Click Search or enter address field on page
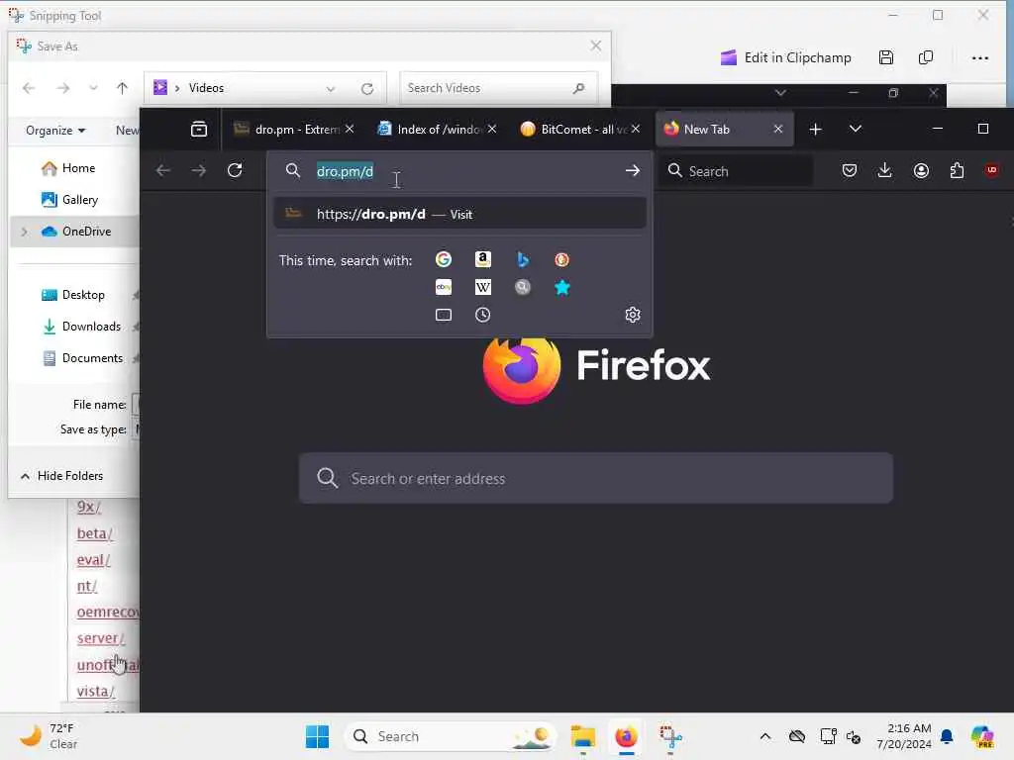The width and height of the screenshot is (1014, 760). (595, 478)
